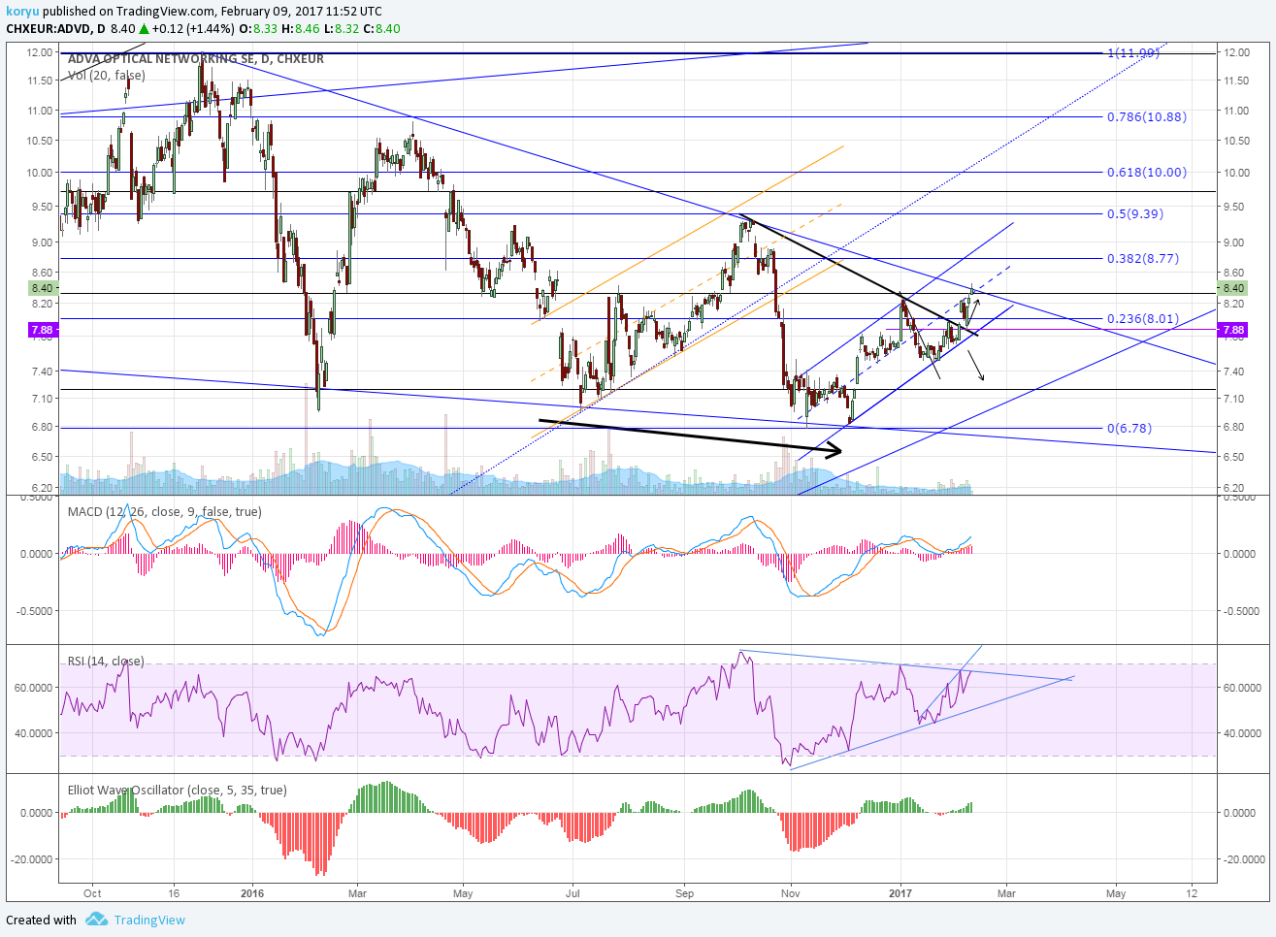Select the Sep label on the time axis

[685, 893]
